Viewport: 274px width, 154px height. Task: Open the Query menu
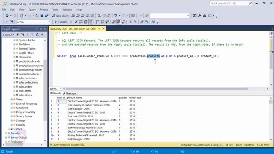click(x=32, y=9)
